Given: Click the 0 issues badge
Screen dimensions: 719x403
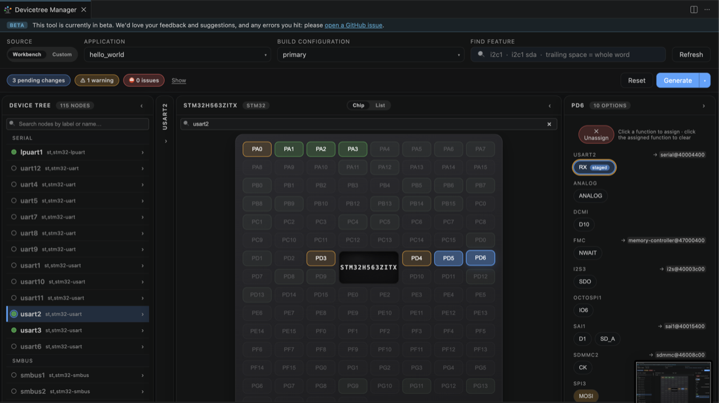Looking at the screenshot, I should tap(144, 80).
